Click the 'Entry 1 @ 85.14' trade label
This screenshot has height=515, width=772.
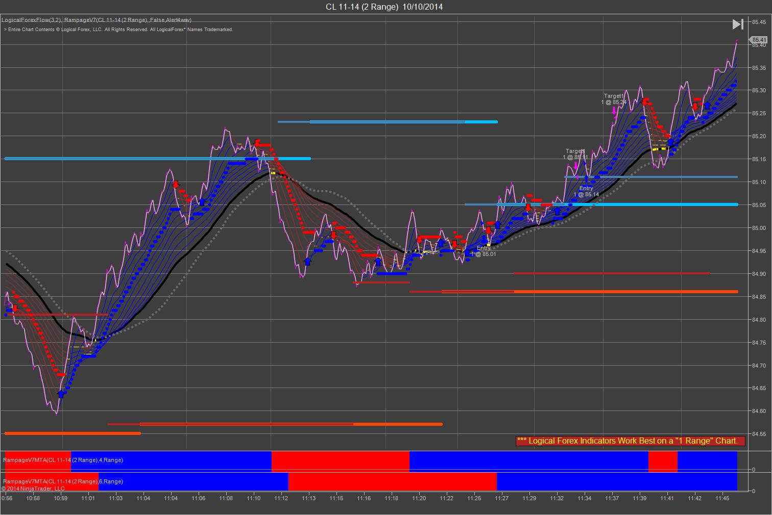(586, 191)
